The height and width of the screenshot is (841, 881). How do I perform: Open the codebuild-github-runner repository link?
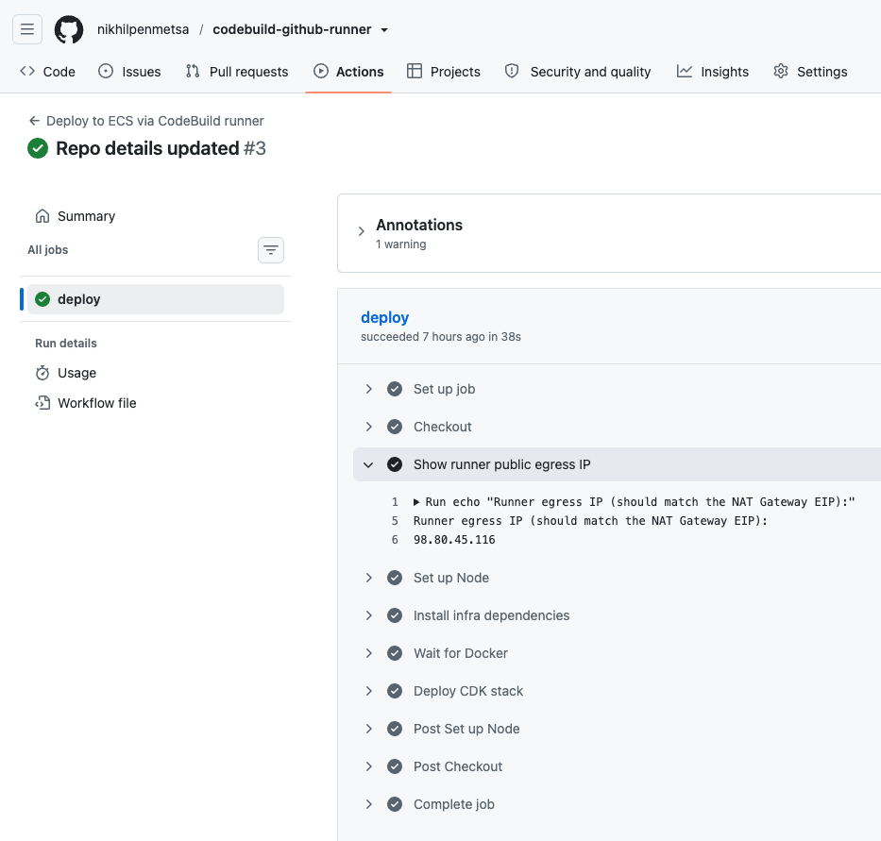292,29
